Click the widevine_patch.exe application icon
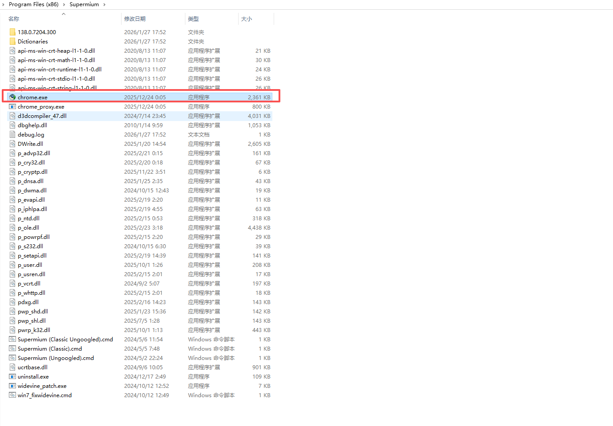 12,386
